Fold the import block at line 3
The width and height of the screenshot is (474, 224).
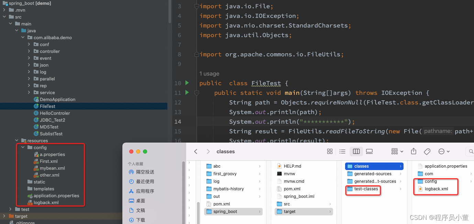tap(197, 6)
